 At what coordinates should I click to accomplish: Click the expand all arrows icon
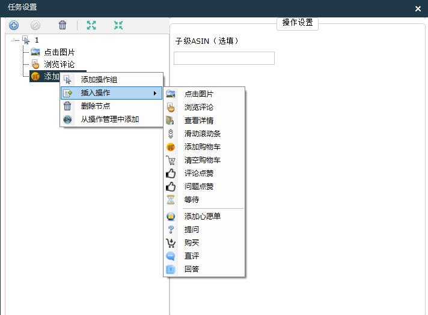[x=91, y=25]
